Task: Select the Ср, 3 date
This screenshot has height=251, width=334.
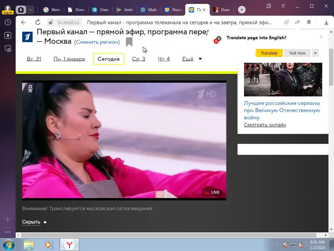Action: pyautogui.click(x=139, y=59)
